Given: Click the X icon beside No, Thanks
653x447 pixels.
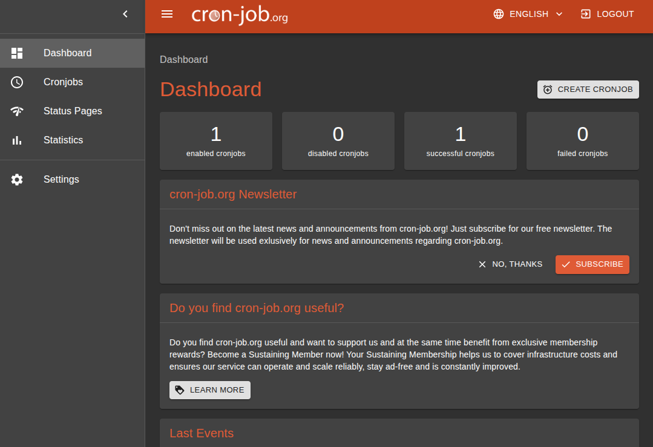Looking at the screenshot, I should (482, 264).
